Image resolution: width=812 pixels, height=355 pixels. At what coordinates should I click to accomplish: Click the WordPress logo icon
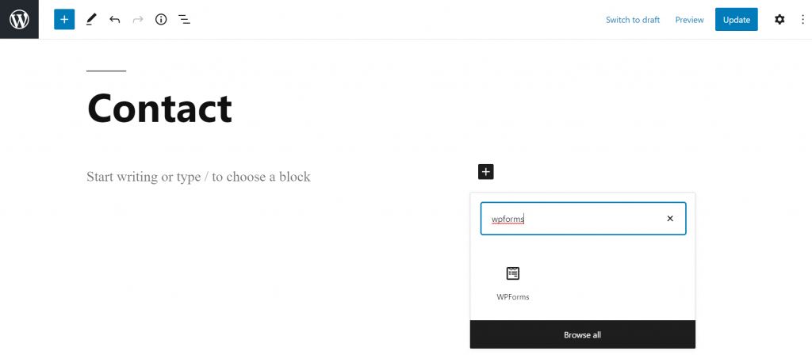[19, 20]
